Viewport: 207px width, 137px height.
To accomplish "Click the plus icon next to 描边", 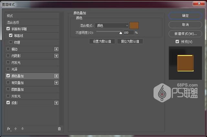I will [x=56, y=49].
